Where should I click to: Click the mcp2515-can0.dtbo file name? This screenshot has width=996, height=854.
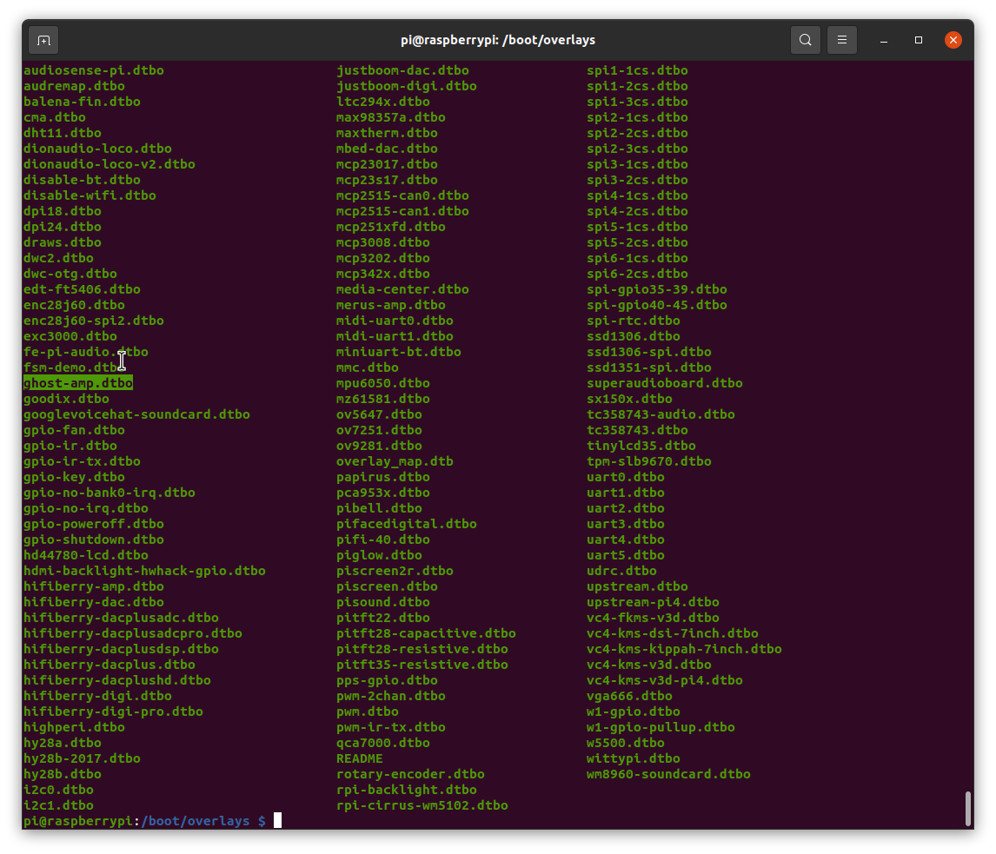(x=402, y=195)
